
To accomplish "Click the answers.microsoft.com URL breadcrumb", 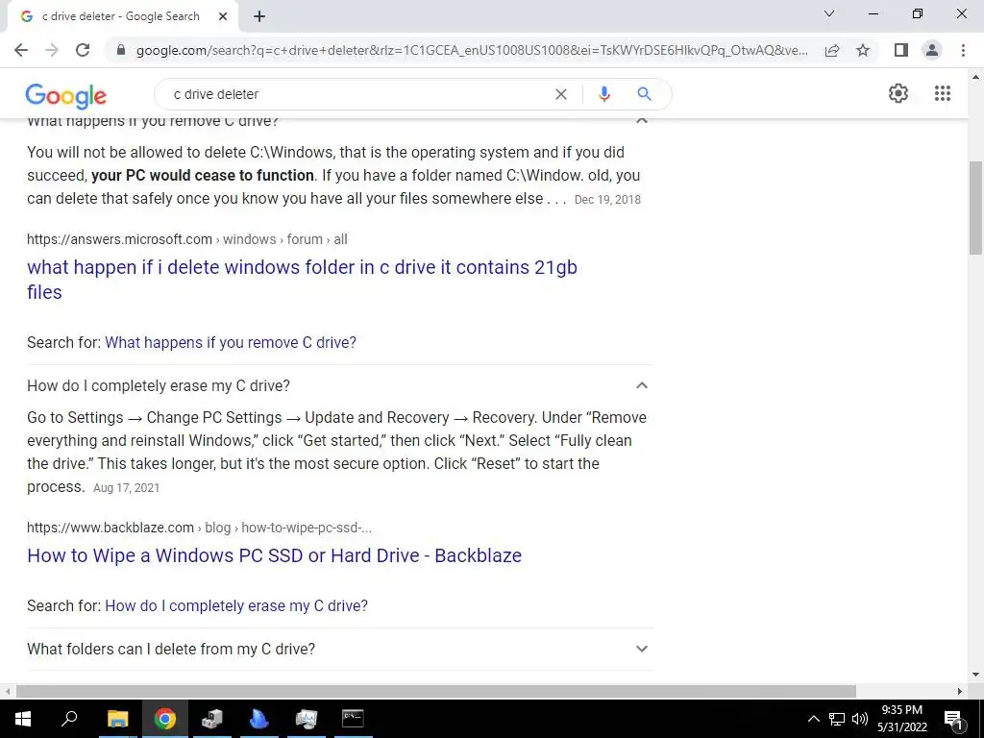I will (x=187, y=239).
